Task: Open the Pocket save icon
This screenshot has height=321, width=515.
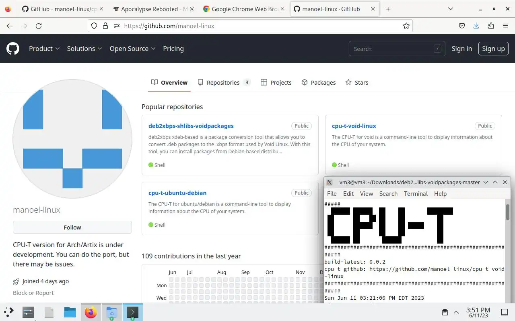Action: 462,26
